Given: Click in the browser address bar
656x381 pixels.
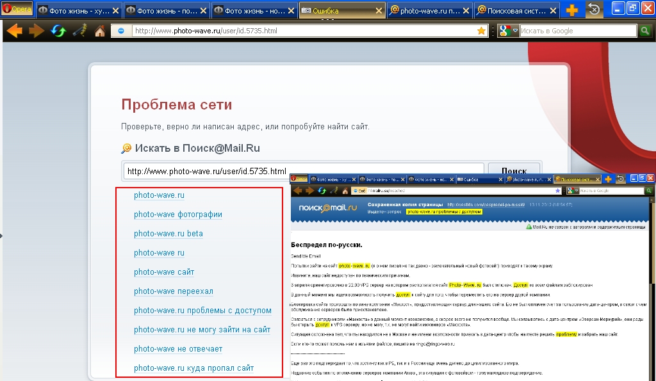Looking at the screenshot, I should tap(301, 31).
